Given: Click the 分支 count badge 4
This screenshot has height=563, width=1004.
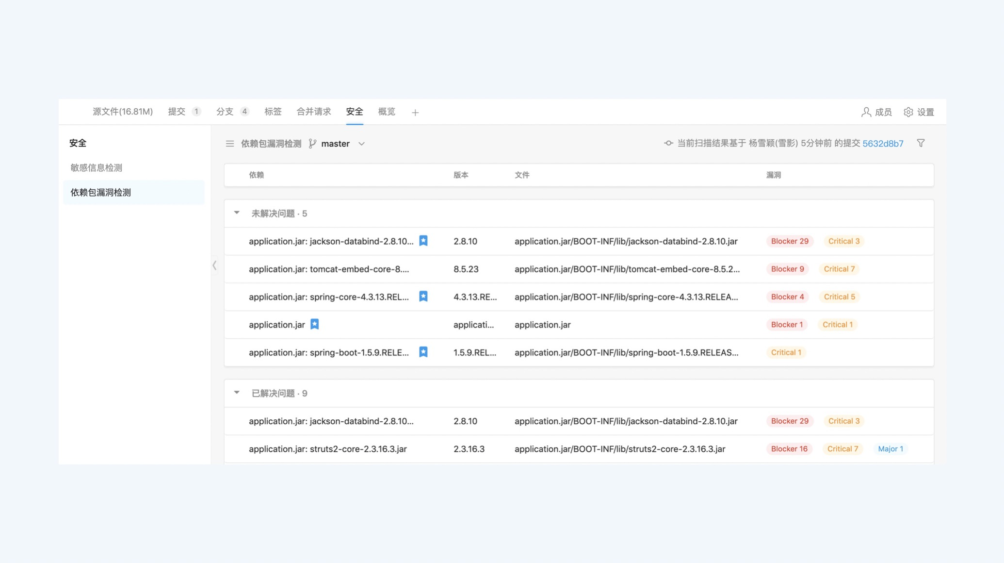Looking at the screenshot, I should pyautogui.click(x=244, y=112).
